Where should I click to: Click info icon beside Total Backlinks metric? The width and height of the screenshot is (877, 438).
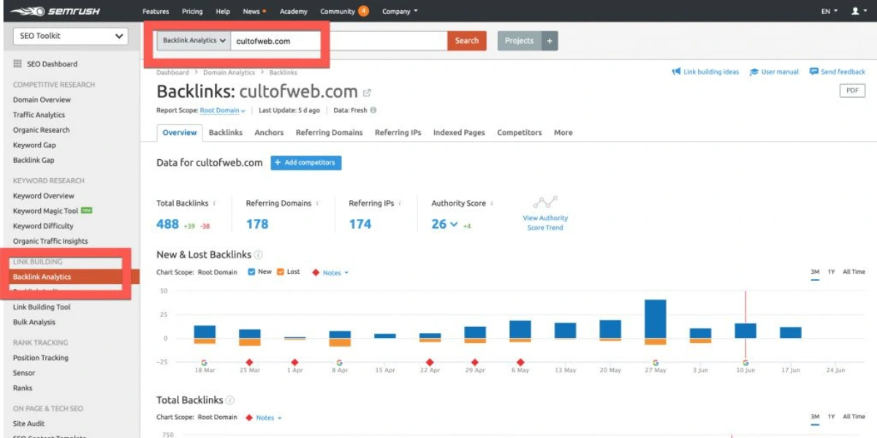214,203
